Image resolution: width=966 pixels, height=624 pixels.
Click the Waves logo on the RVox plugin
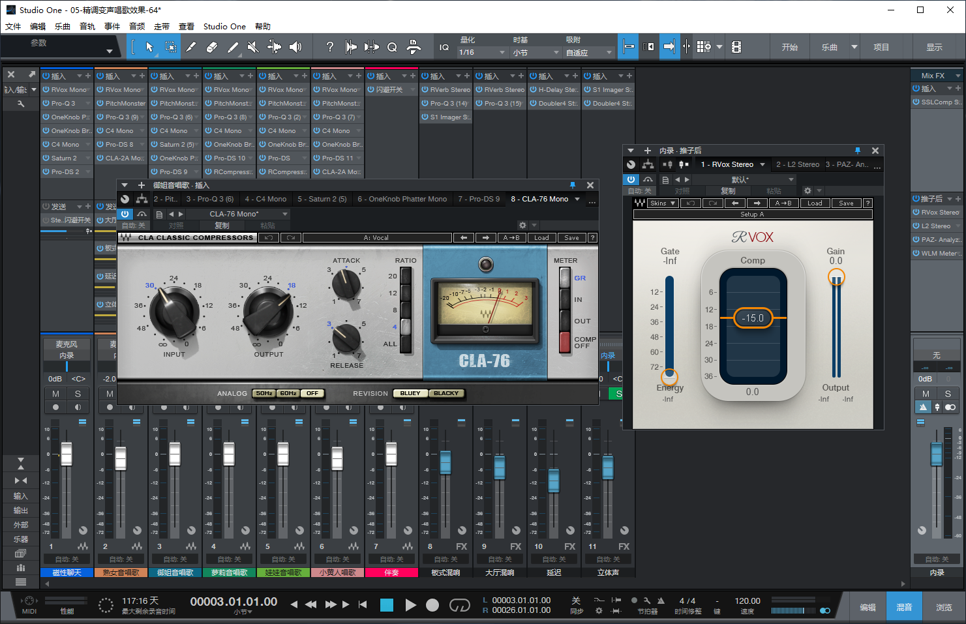coord(639,203)
